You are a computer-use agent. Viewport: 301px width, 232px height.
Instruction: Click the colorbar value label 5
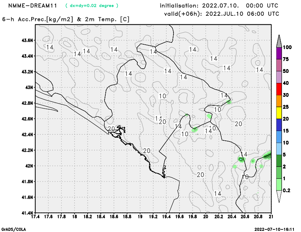point(284,155)
